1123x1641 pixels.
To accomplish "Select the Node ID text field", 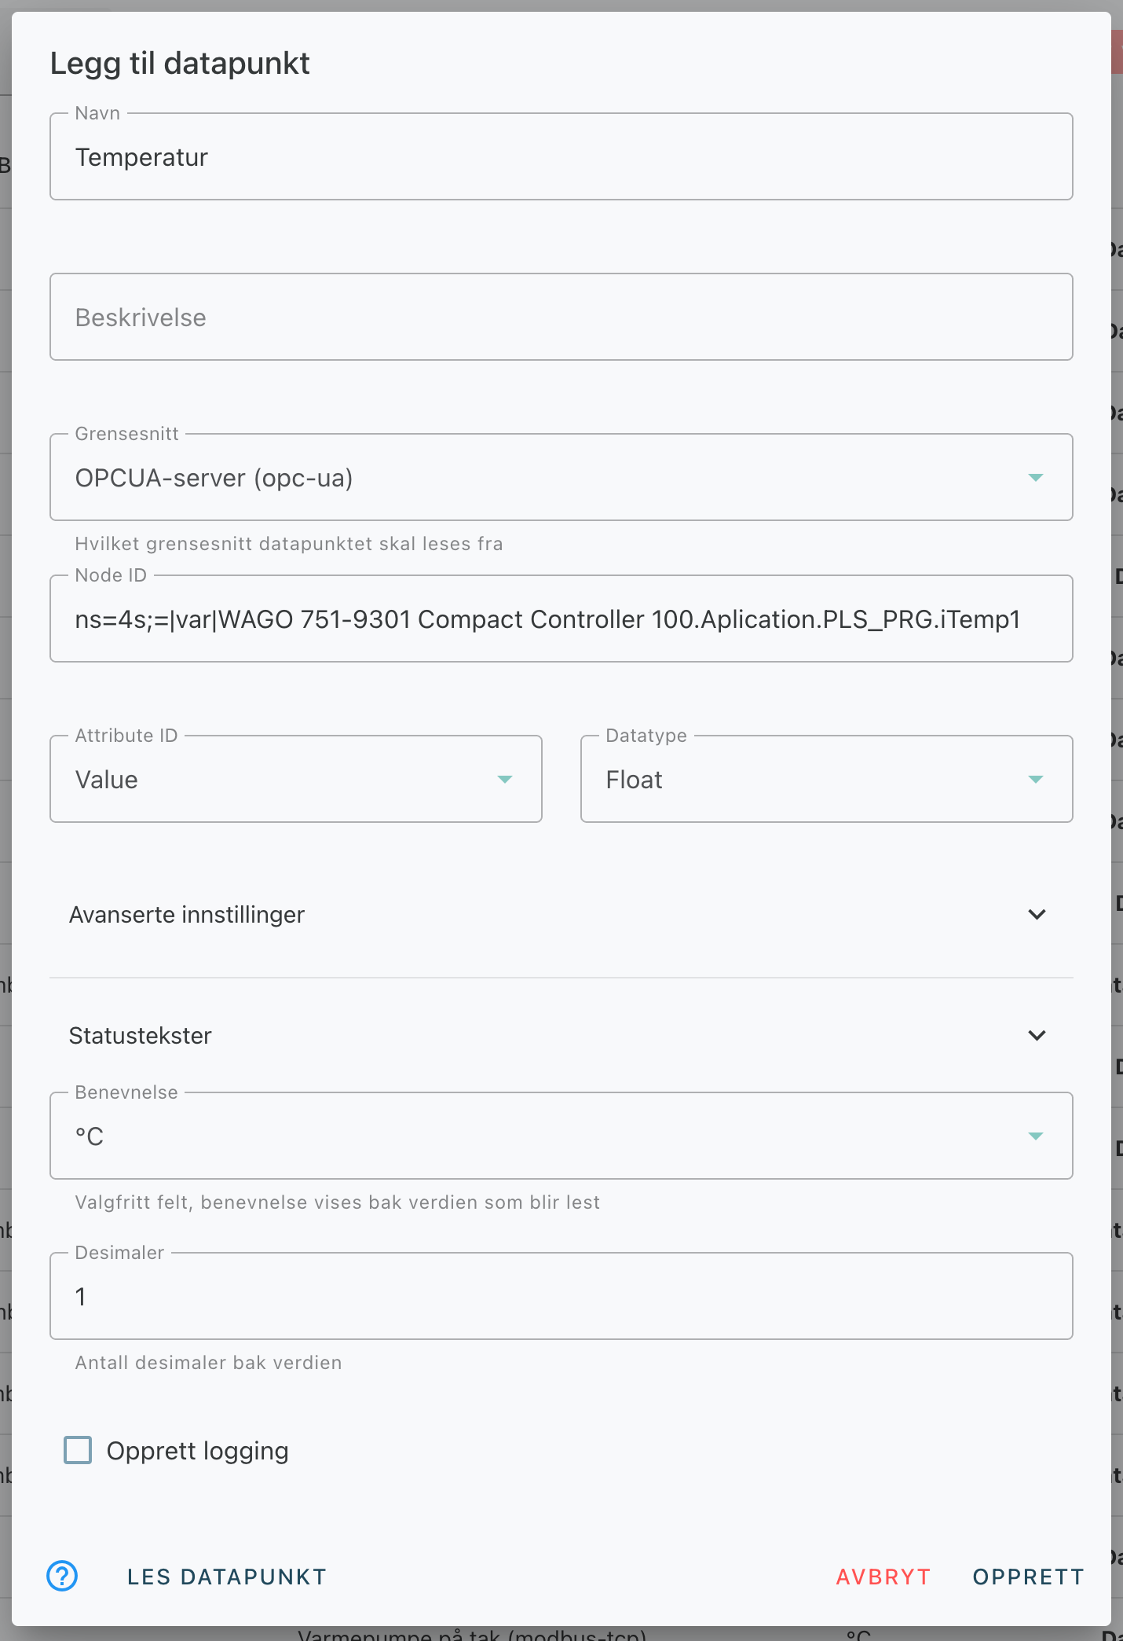I will pos(561,619).
